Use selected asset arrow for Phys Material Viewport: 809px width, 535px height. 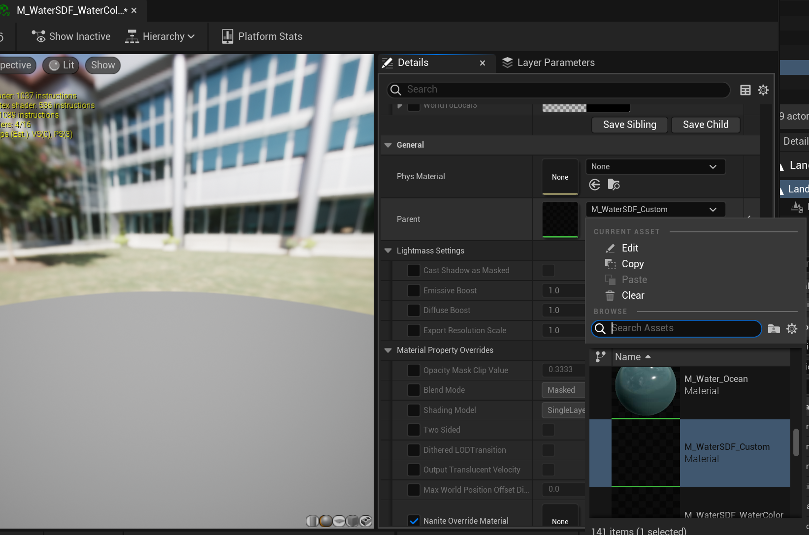(595, 185)
